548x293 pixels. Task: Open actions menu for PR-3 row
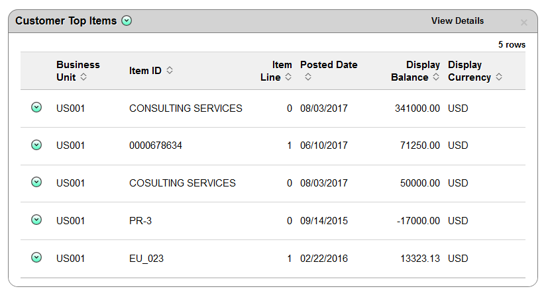tap(36, 220)
